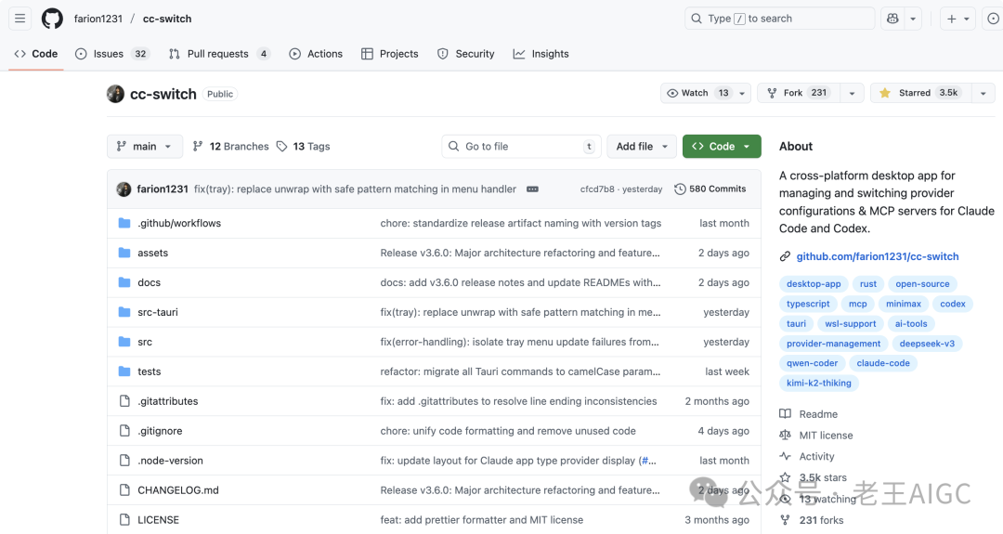1003x534 pixels.
Task: Open the src folder name
Action: [145, 342]
